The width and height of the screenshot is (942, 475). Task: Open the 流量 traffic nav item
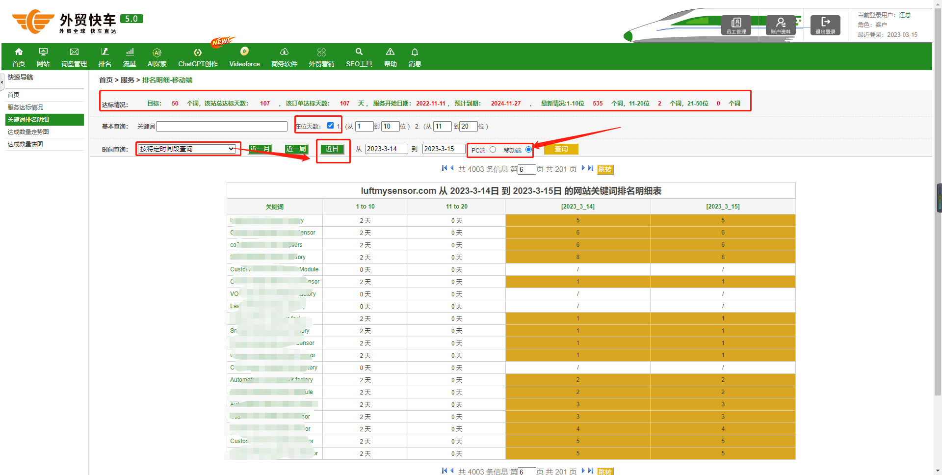130,57
